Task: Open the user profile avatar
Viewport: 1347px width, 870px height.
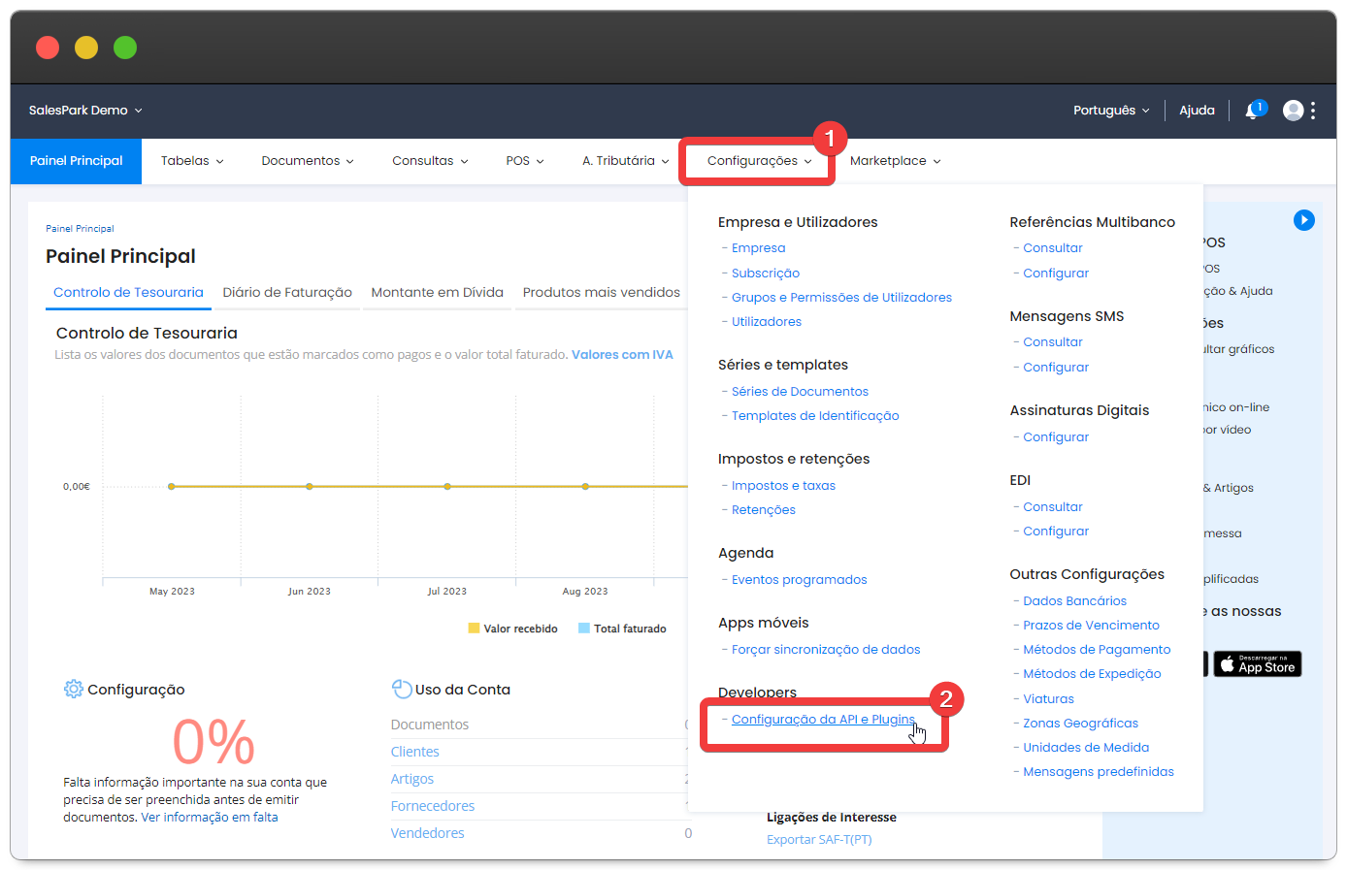Action: tap(1293, 111)
